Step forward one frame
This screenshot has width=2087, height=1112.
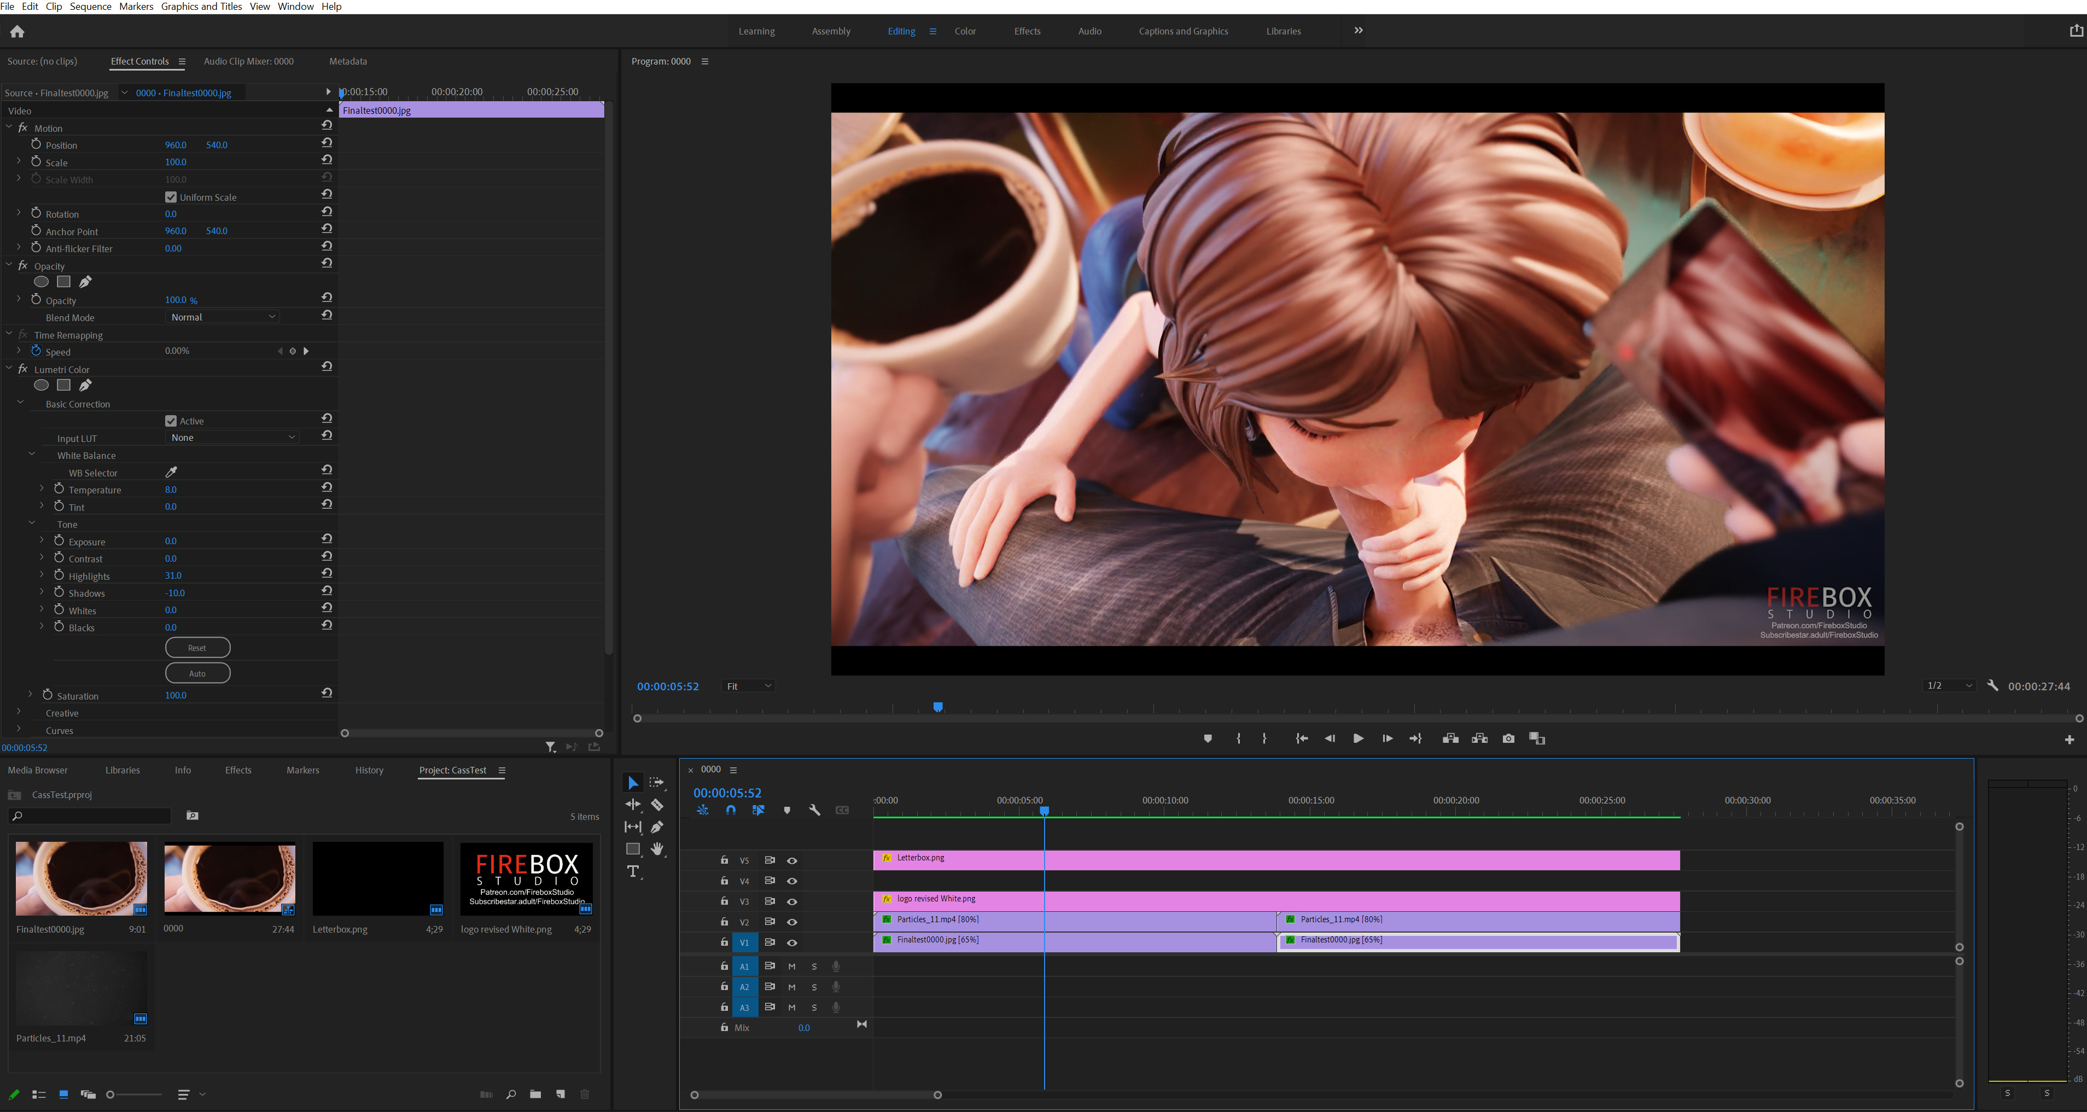pyautogui.click(x=1387, y=738)
